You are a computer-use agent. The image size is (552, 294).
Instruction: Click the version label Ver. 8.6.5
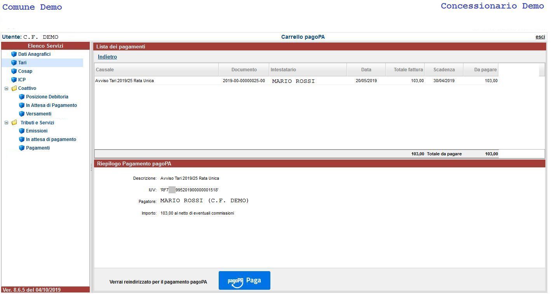click(x=31, y=290)
